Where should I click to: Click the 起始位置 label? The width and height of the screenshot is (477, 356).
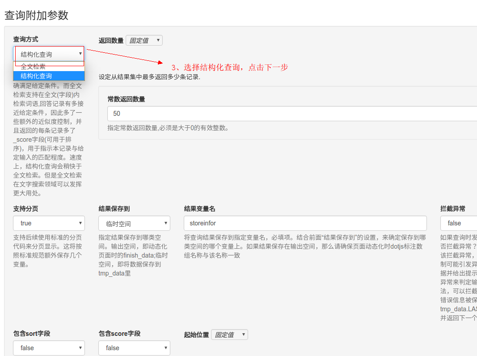click(x=197, y=335)
